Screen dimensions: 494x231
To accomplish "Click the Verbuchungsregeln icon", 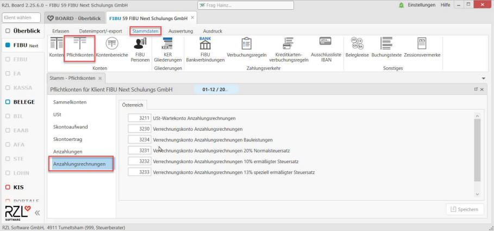I will coord(246,48).
